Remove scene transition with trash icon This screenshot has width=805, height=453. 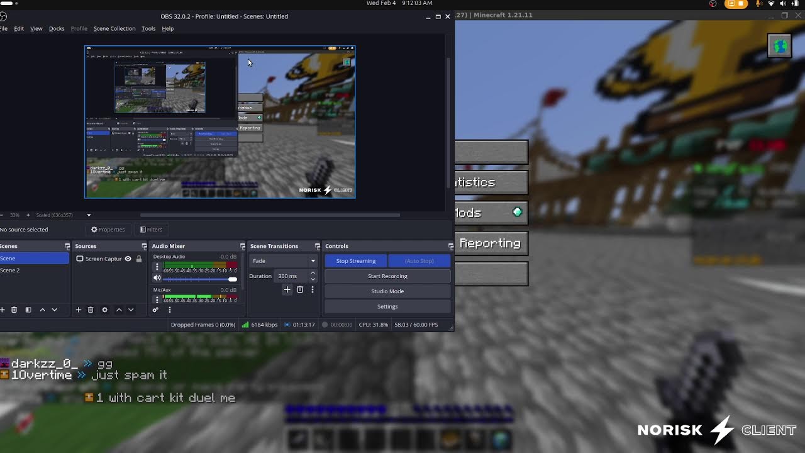[x=300, y=289]
